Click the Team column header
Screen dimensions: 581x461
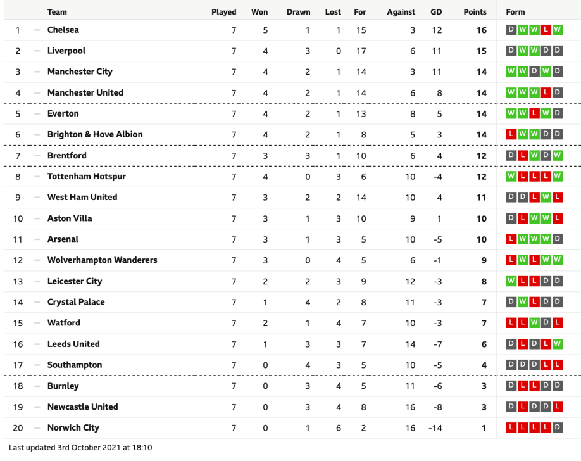coord(57,12)
